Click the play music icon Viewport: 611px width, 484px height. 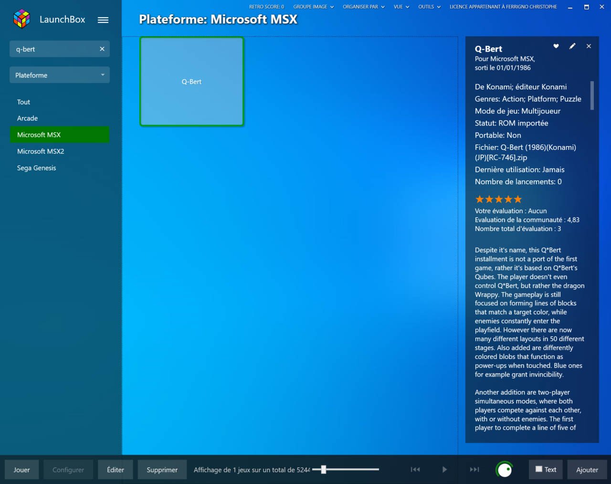pyautogui.click(x=444, y=470)
